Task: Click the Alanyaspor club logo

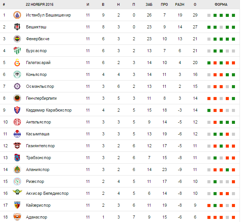Action: (16, 169)
